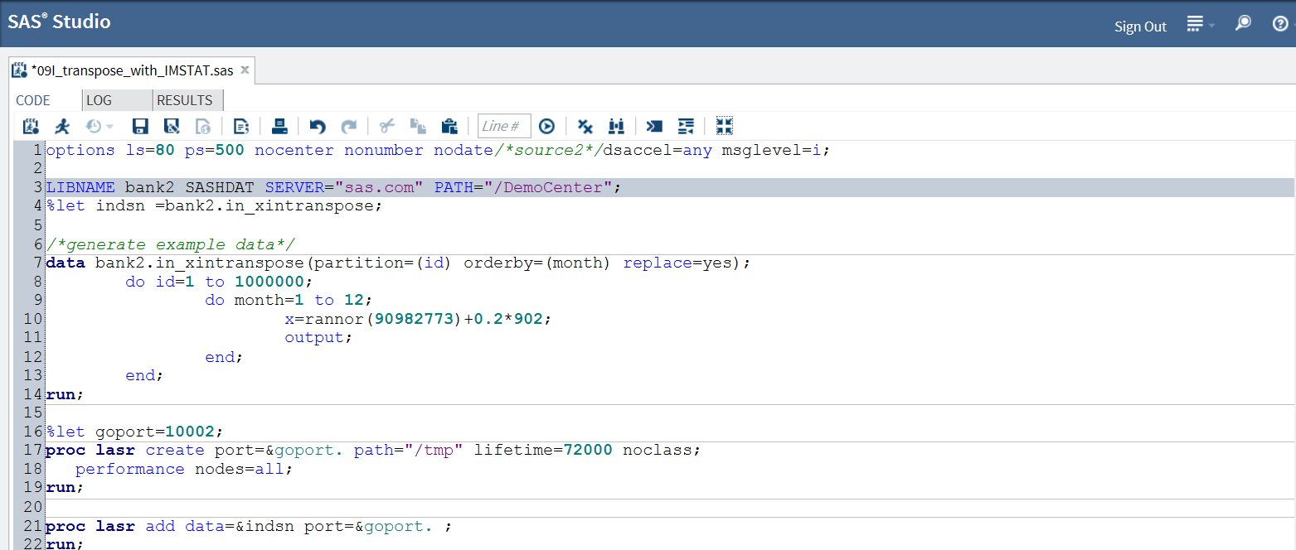This screenshot has height=550, width=1296.
Task: Click 'do month=1 to 12' line
Action: 289,300
